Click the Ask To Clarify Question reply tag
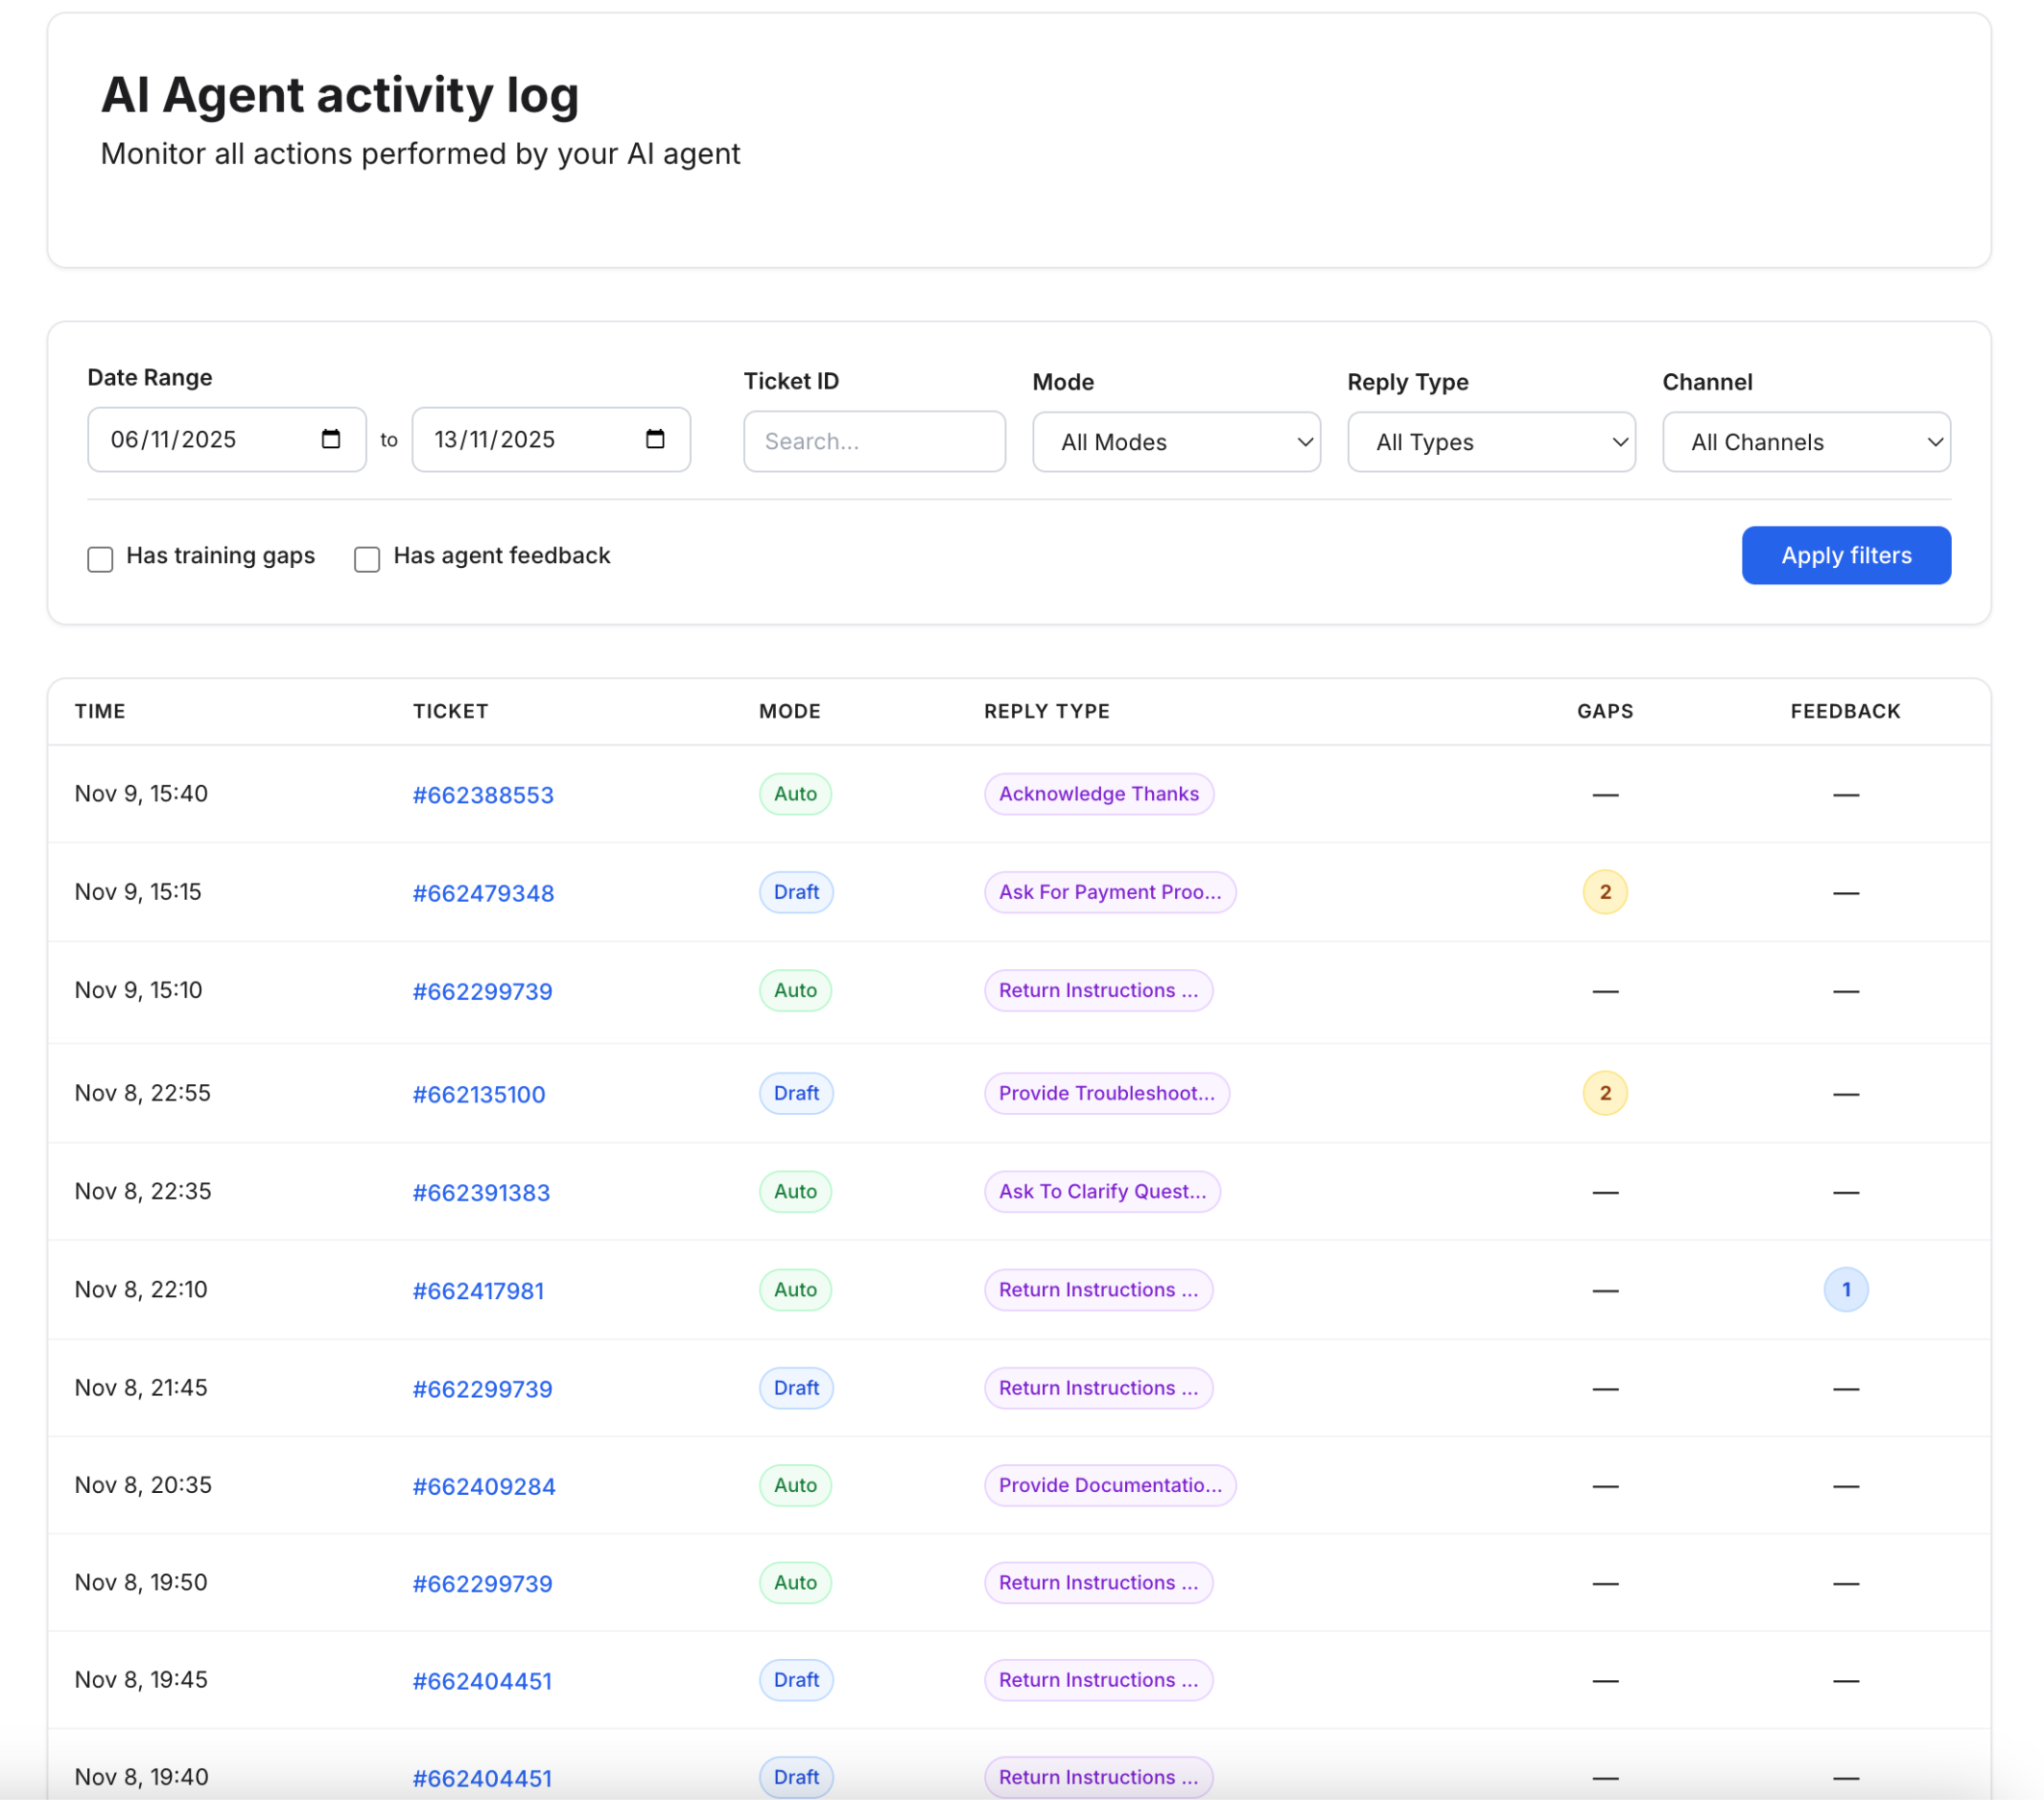 tap(1102, 1191)
